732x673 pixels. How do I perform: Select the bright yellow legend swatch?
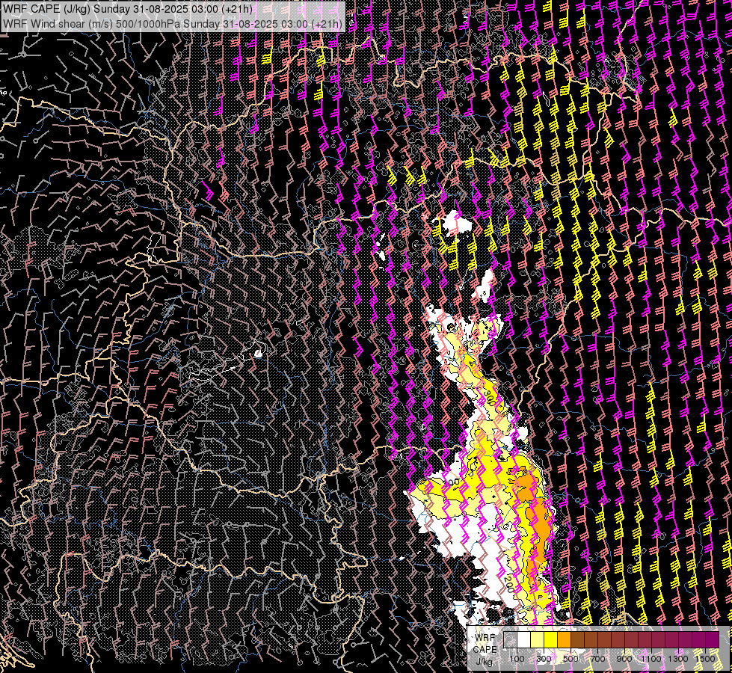pos(551,639)
